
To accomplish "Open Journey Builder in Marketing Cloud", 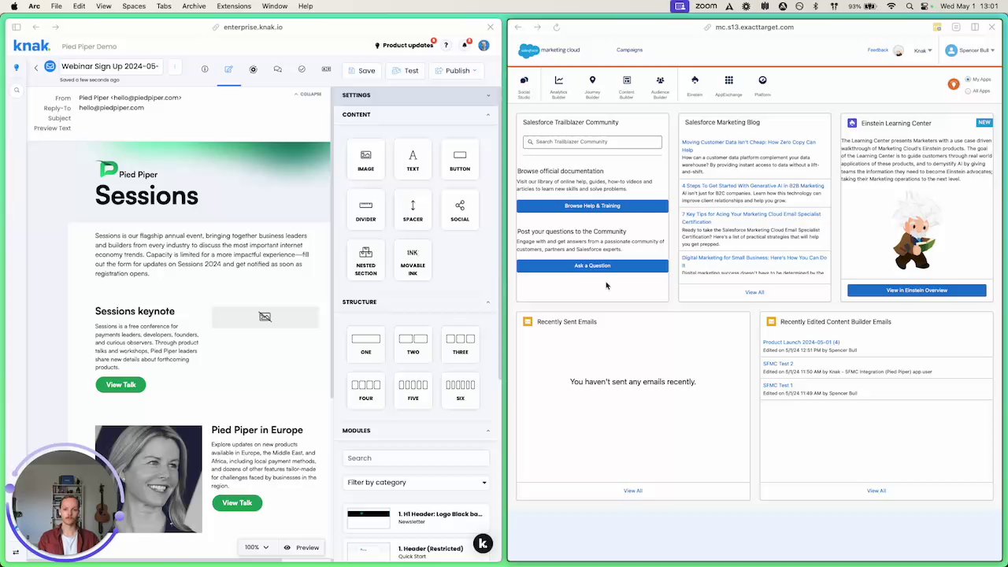I will pyautogui.click(x=592, y=87).
